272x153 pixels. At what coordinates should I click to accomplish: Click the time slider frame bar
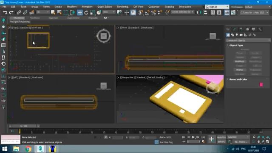[24, 126]
